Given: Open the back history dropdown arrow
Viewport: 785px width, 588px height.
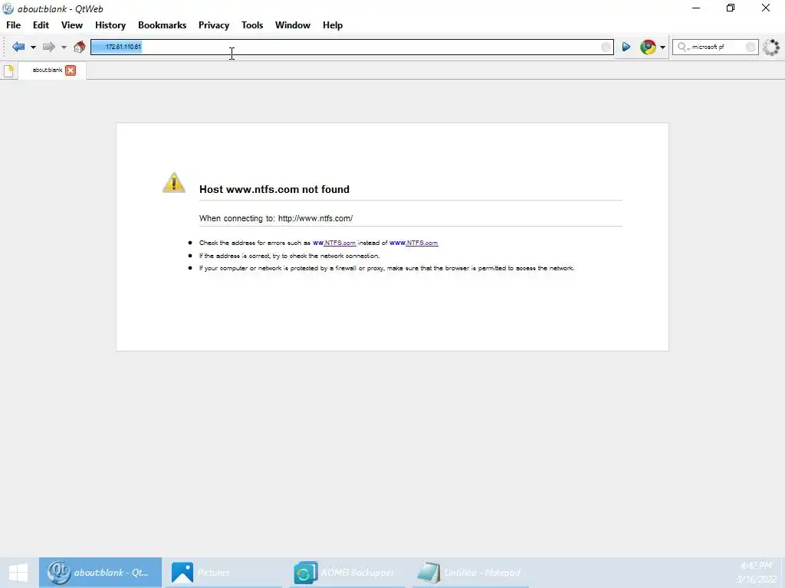Looking at the screenshot, I should pyautogui.click(x=33, y=47).
